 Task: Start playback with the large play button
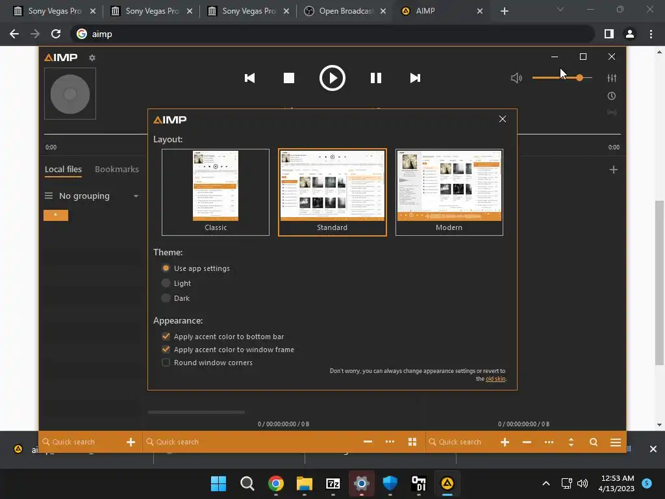click(x=332, y=78)
